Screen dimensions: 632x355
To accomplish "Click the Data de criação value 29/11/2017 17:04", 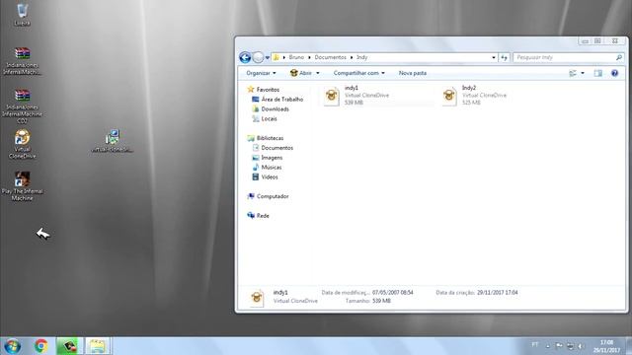I will (497, 293).
